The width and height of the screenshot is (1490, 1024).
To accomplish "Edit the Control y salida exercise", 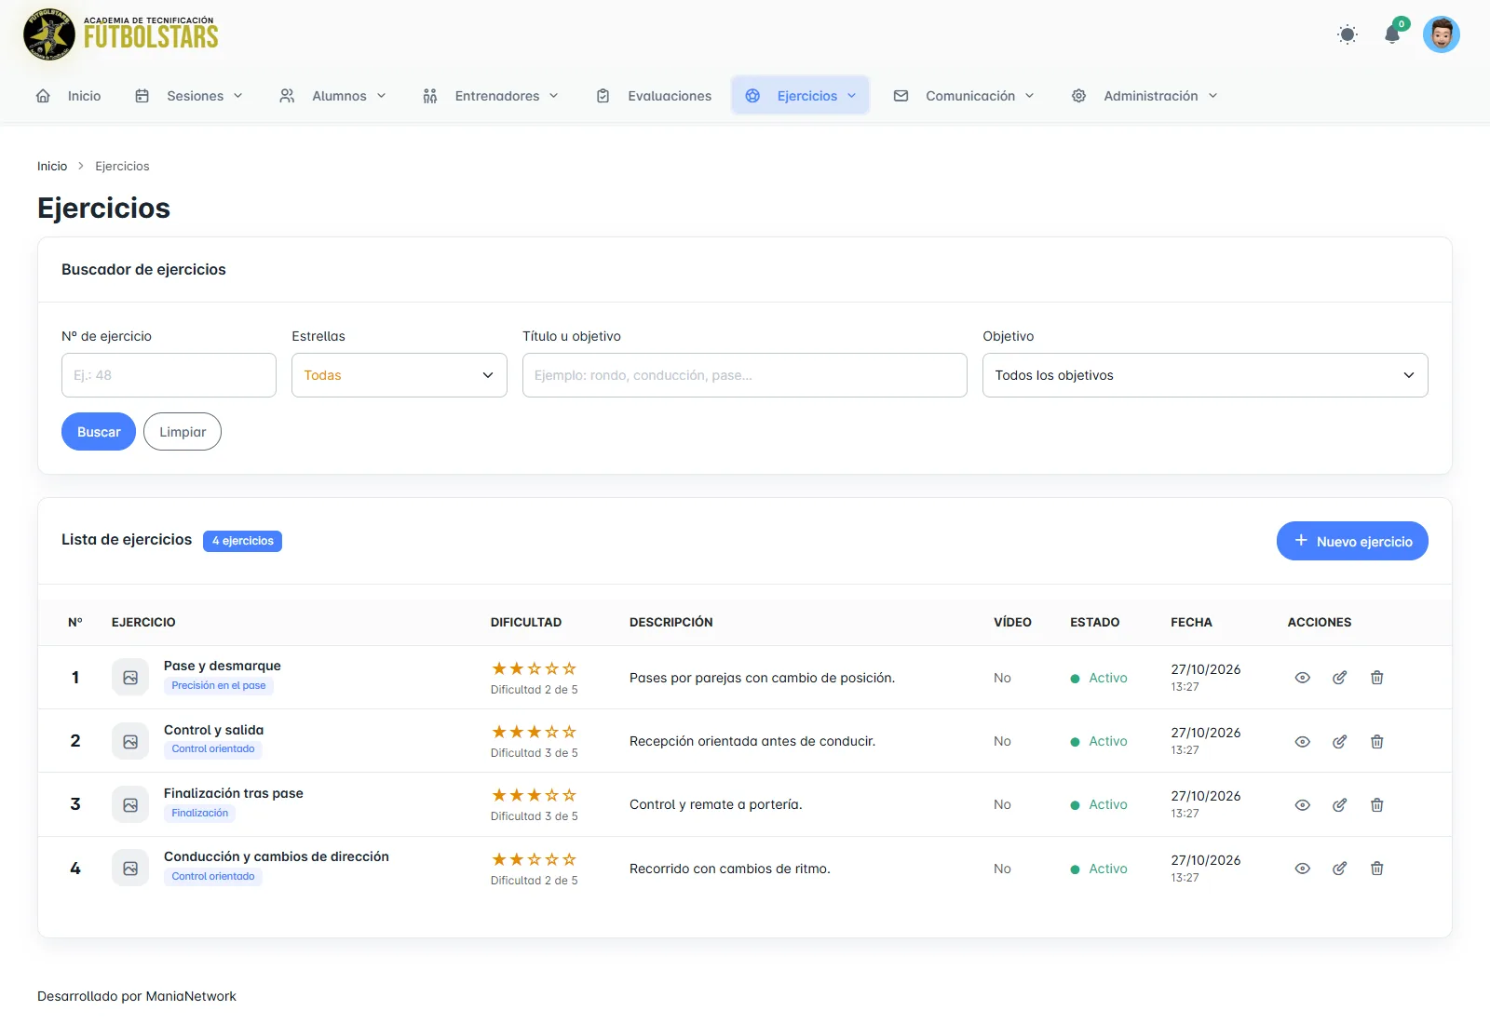I will click(1339, 742).
